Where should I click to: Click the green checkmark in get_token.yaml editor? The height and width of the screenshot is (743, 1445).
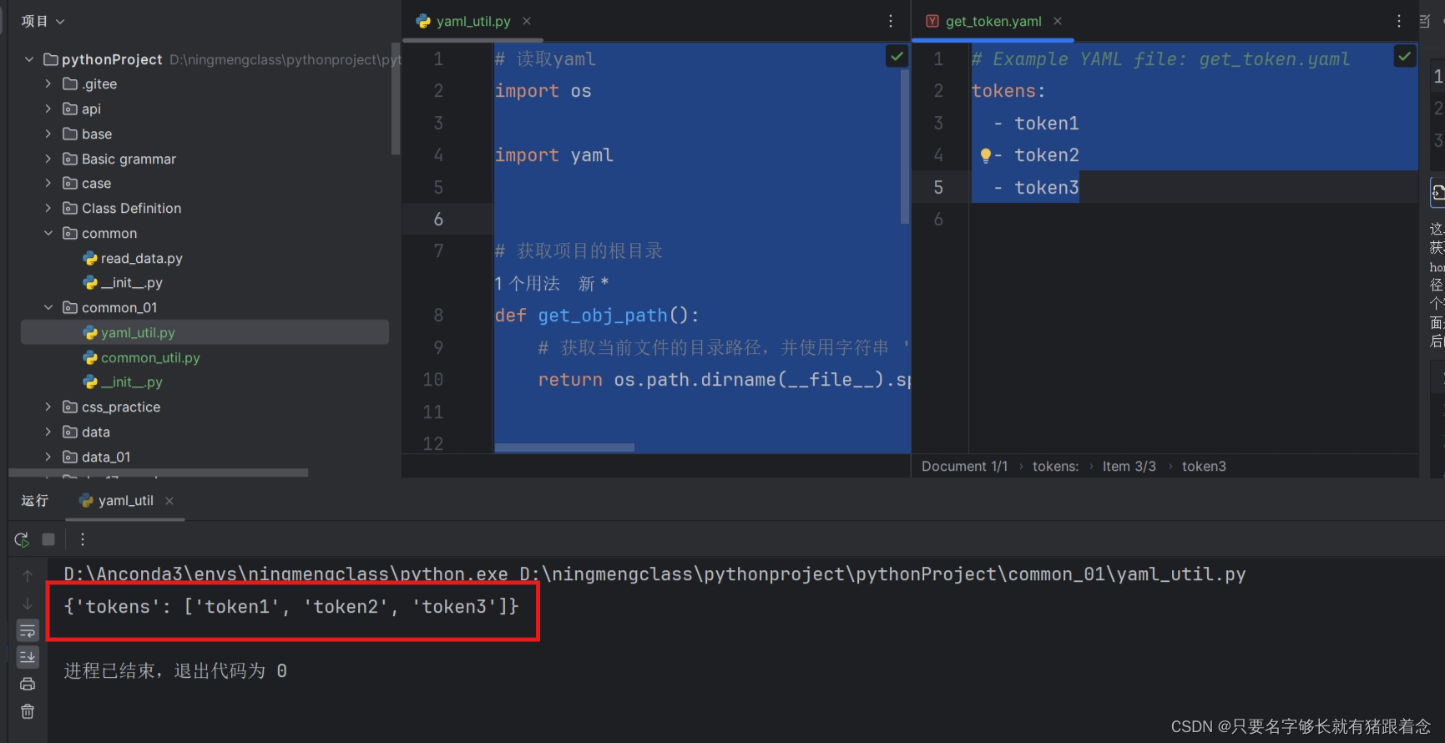[1405, 57]
